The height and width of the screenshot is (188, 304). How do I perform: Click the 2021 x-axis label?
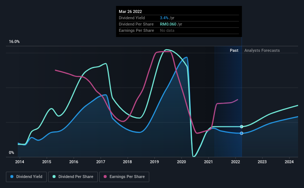coord(208,162)
